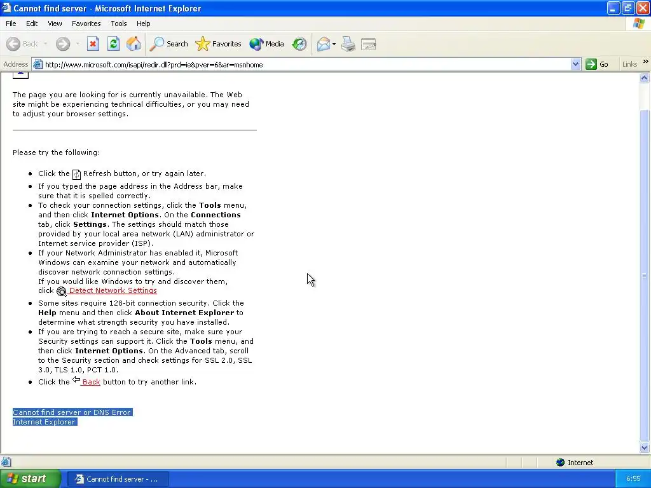The width and height of the screenshot is (651, 488).
Task: Click the "Please try the following:" text
Action: 56,152
